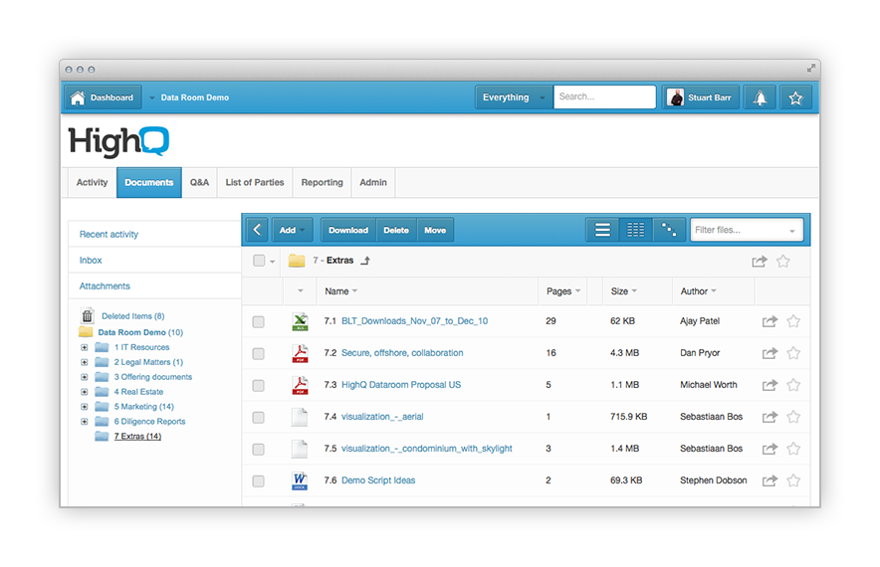Star visualization_-_condominium_with_skylight file
The height and width of the screenshot is (567, 880).
click(793, 449)
